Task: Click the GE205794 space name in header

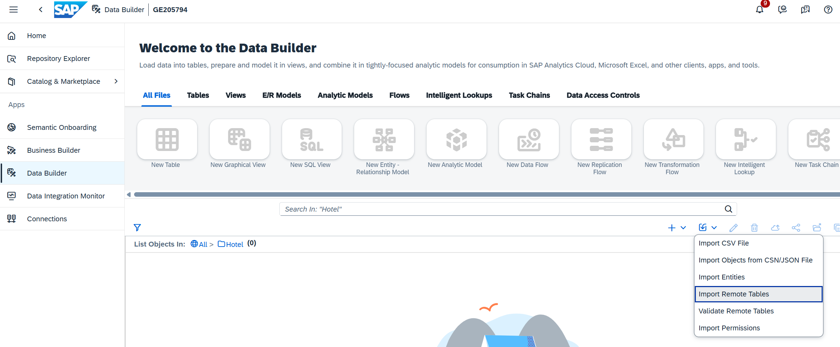Action: [x=170, y=10]
